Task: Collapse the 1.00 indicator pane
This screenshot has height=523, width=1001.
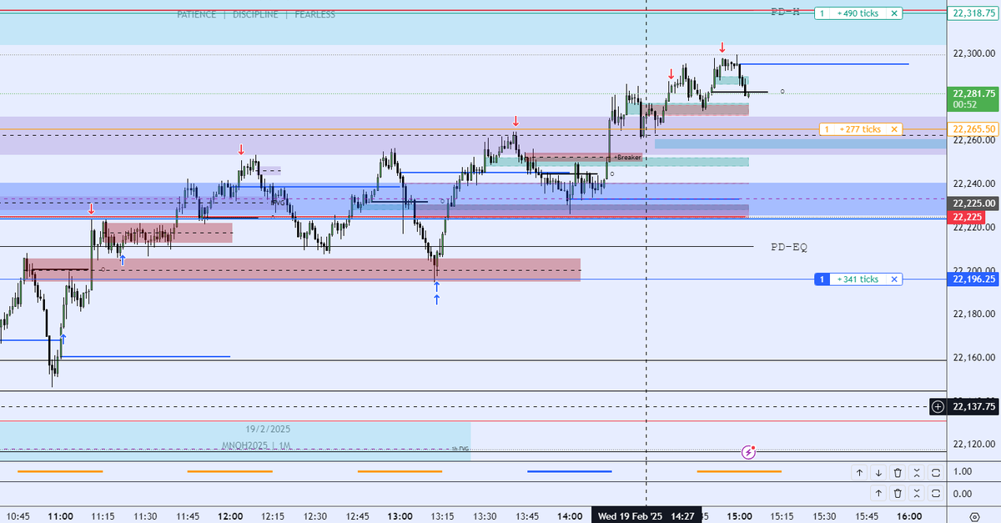Action: click(x=917, y=472)
